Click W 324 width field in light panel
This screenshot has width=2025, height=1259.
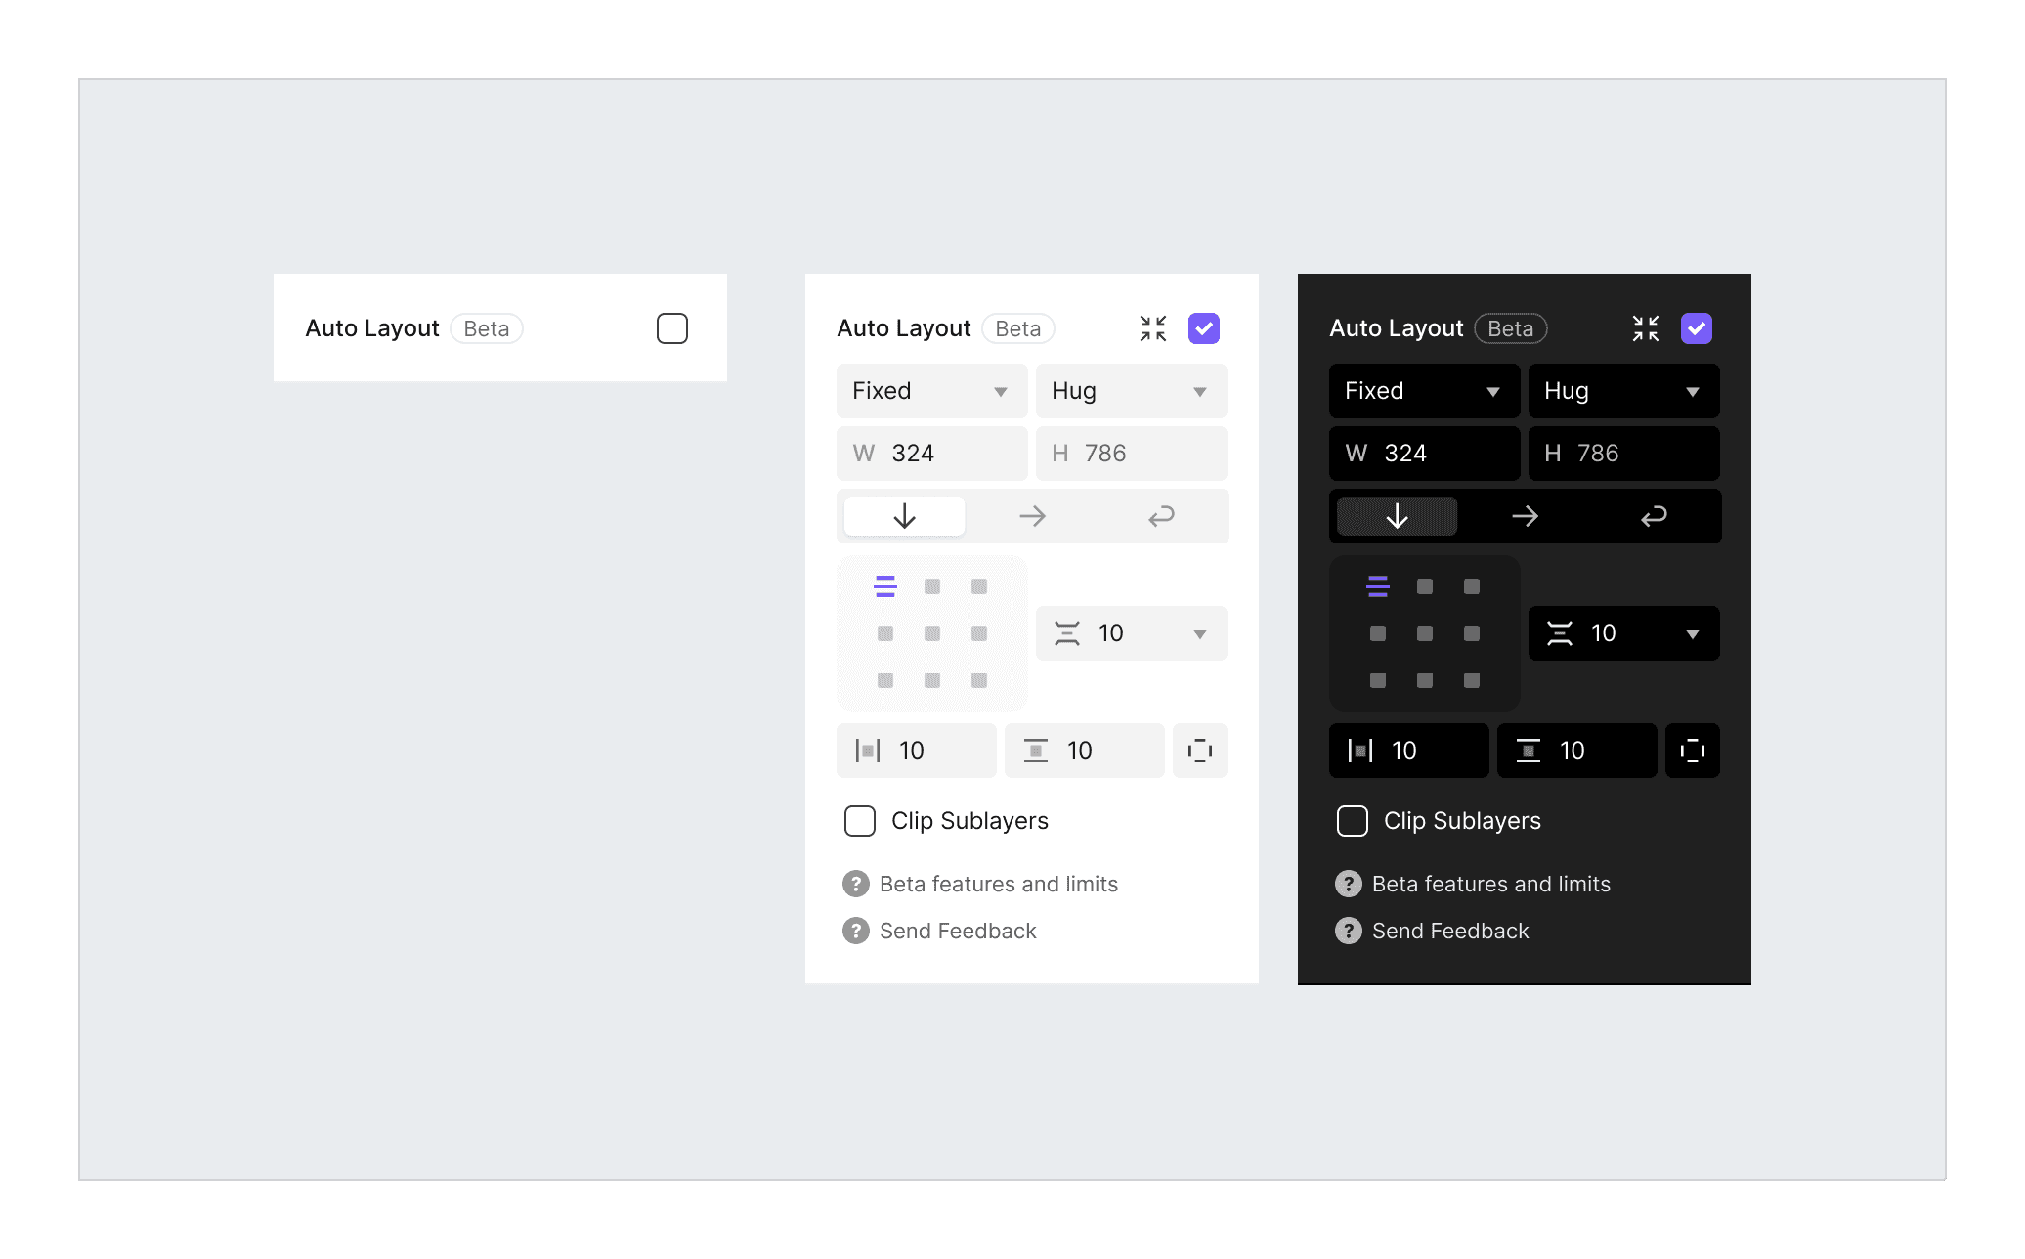tap(931, 454)
